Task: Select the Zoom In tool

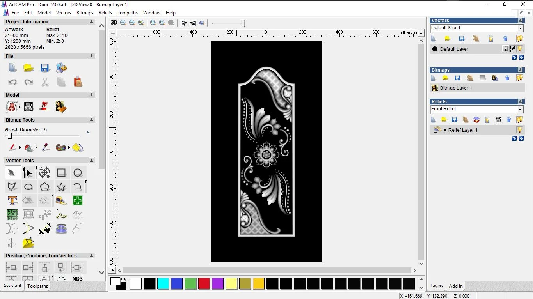Action: tap(123, 23)
